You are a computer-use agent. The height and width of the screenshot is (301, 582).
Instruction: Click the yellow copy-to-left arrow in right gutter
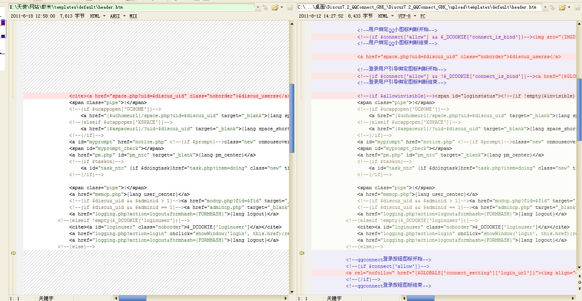302,253
